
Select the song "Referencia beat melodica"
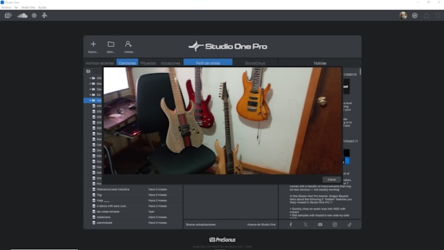[113, 189]
